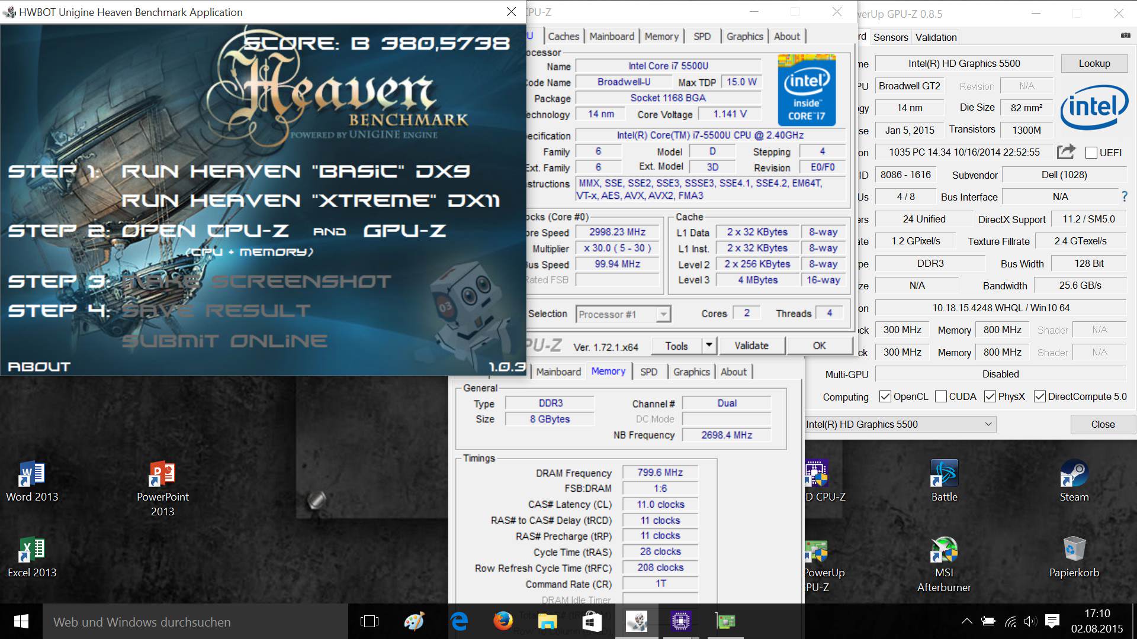The height and width of the screenshot is (639, 1137).
Task: Expand the Processor #1 selection dropdown
Action: point(663,314)
